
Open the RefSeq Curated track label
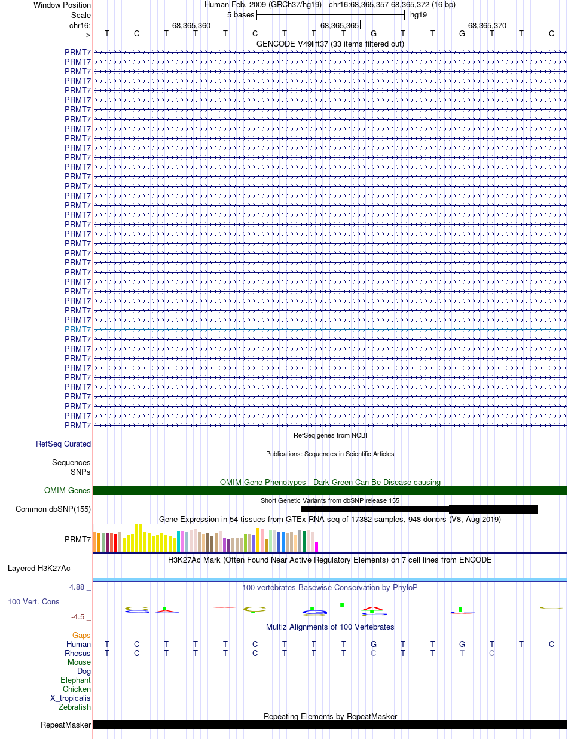[x=63, y=444]
